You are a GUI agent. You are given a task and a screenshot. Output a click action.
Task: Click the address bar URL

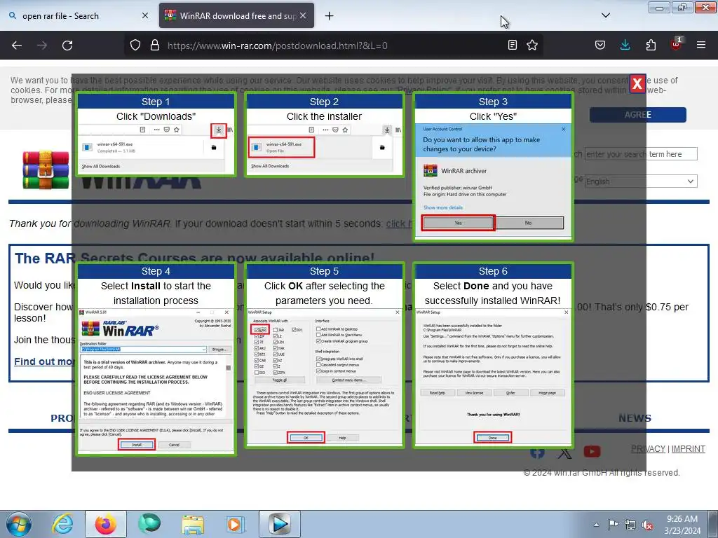click(278, 46)
